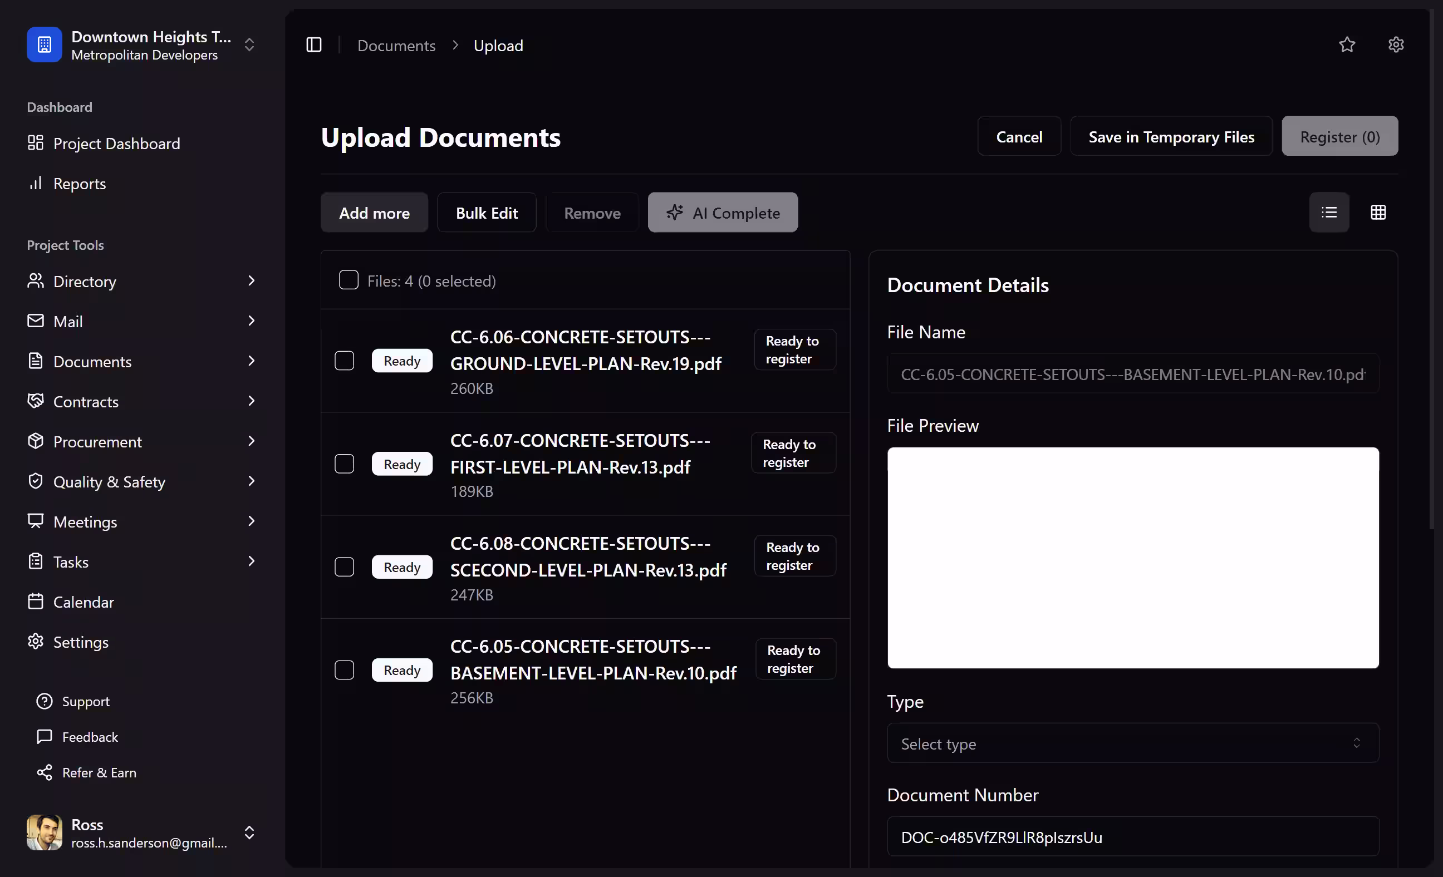Viewport: 1443px width, 877px height.
Task: Tick the CC-6.05 Basement Level Plan checkbox
Action: pyautogui.click(x=345, y=670)
